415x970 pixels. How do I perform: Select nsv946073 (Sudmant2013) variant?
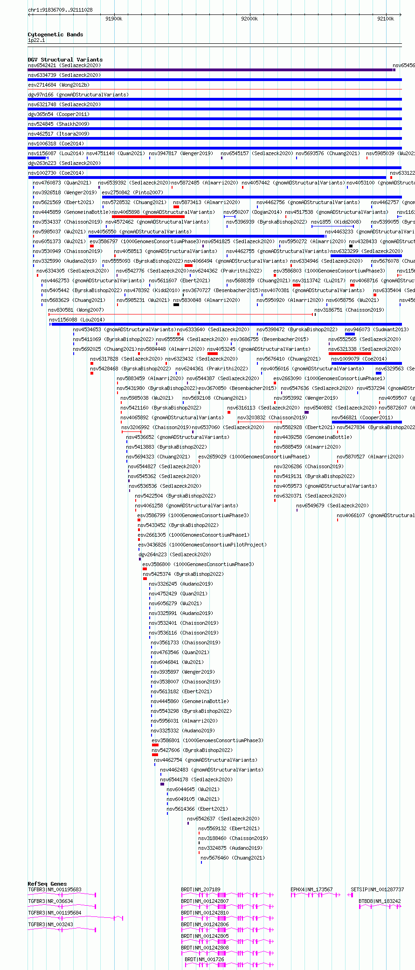(x=350, y=334)
